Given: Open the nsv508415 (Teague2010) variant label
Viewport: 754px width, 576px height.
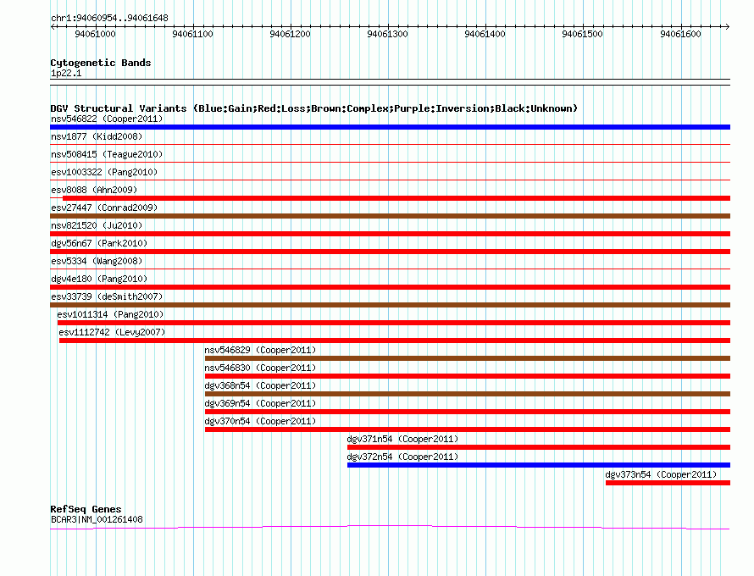Looking at the screenshot, I should click(107, 154).
